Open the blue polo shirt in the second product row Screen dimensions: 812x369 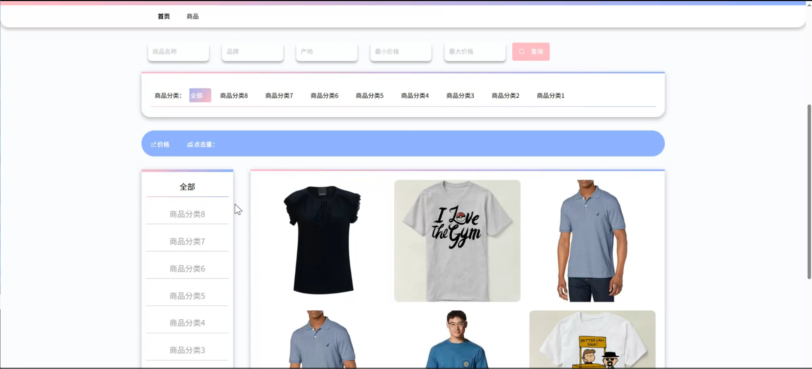pyautogui.click(x=322, y=339)
